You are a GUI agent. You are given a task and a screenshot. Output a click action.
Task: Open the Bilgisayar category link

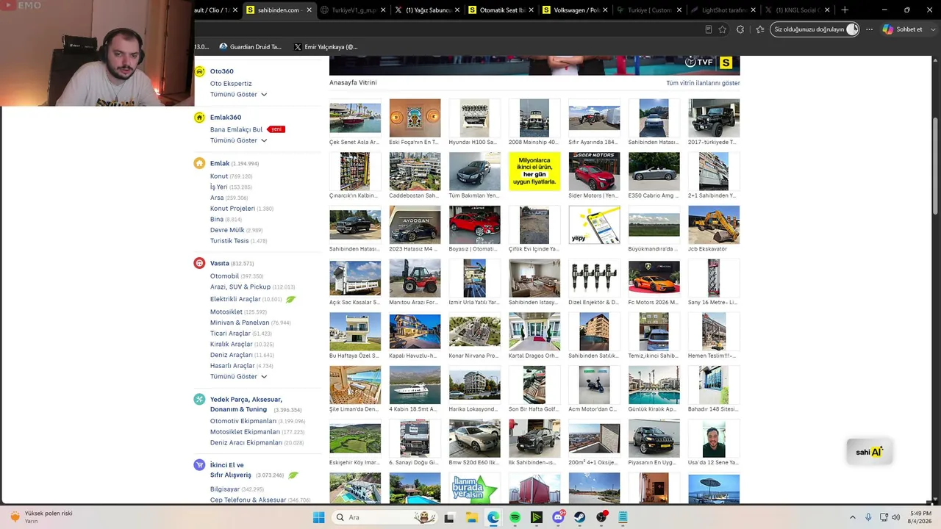225,489
